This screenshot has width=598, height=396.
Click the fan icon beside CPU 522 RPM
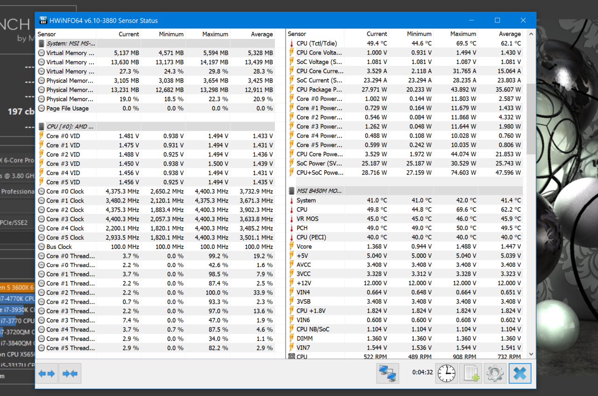click(x=292, y=356)
